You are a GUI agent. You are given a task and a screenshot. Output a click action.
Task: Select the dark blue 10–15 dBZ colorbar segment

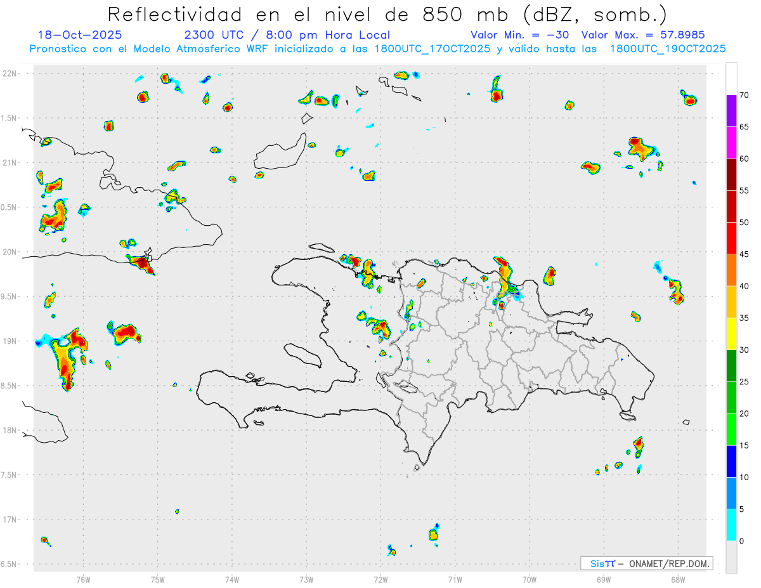731,461
